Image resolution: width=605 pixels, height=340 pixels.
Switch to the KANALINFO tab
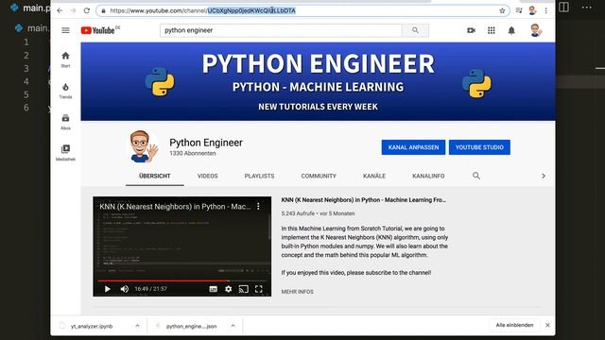pyautogui.click(x=428, y=176)
